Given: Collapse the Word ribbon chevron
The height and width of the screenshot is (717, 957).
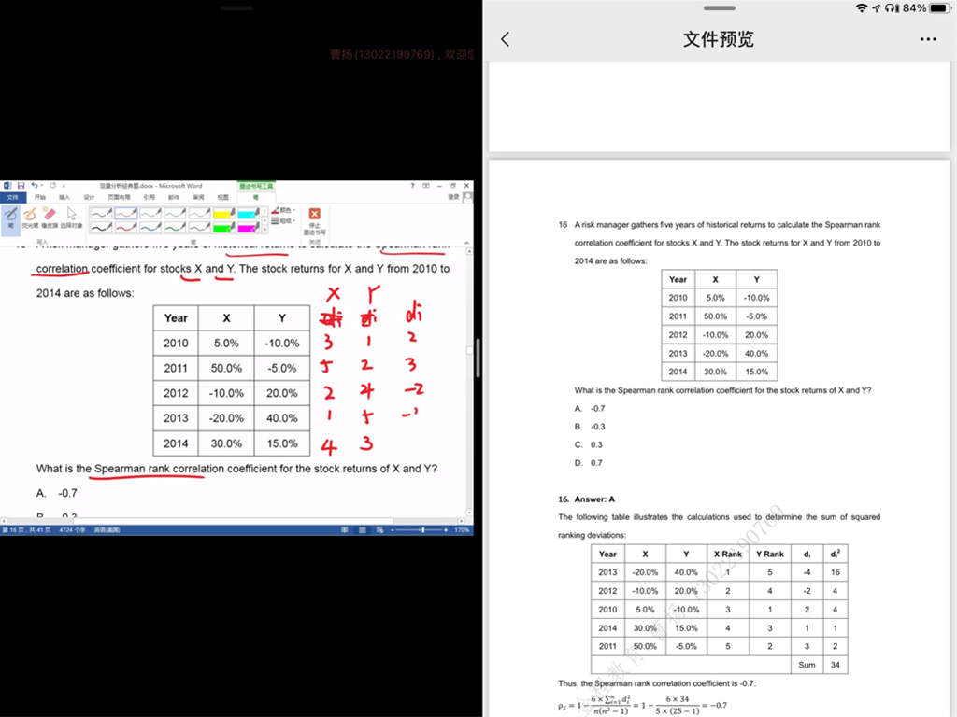Looking at the screenshot, I should (467, 243).
